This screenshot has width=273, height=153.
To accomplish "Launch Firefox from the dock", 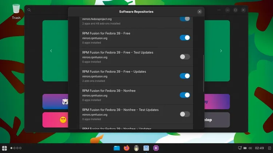I will tap(127, 148).
